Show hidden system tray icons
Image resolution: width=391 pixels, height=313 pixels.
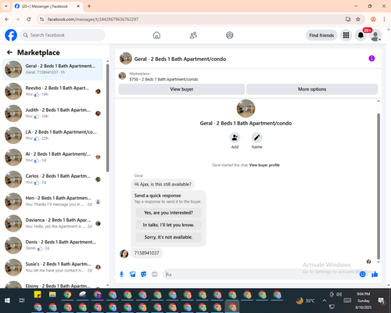tap(324, 300)
